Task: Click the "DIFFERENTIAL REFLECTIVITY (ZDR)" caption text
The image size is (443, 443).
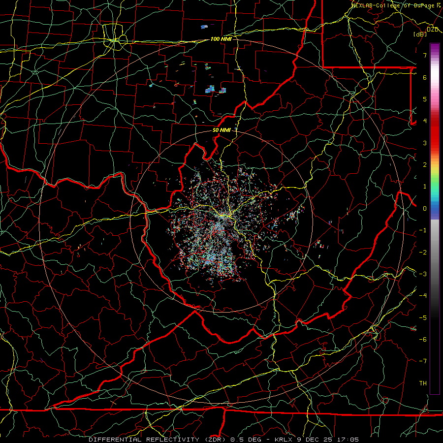Action: (x=158, y=440)
